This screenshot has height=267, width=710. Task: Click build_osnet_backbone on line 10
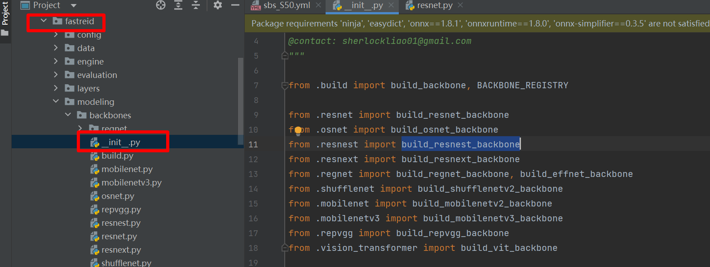[445, 129]
